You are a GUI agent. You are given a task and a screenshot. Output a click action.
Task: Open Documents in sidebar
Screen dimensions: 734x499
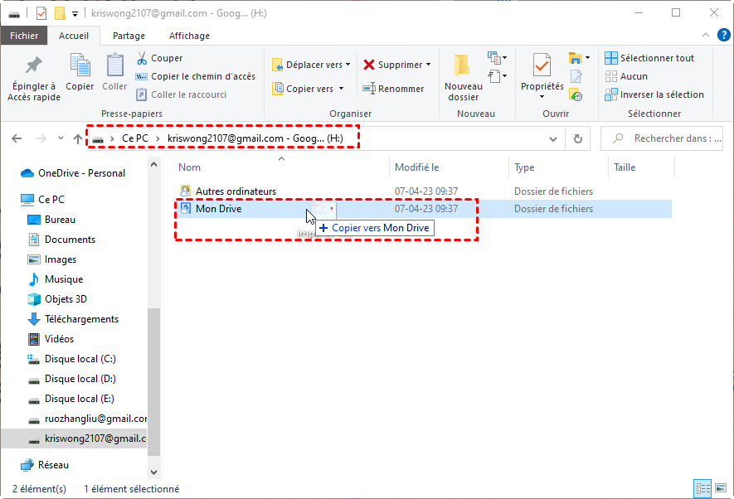click(62, 240)
